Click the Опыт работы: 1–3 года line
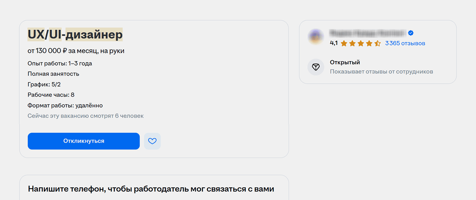This screenshot has width=476, height=200. (x=60, y=64)
